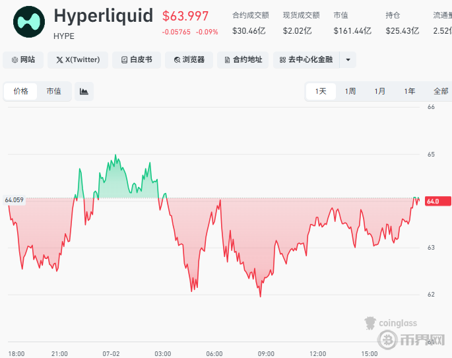Click the 64.059 baseline price label

(x=14, y=200)
